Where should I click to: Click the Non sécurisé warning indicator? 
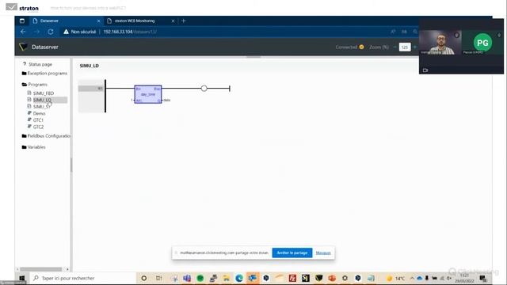[80, 32]
